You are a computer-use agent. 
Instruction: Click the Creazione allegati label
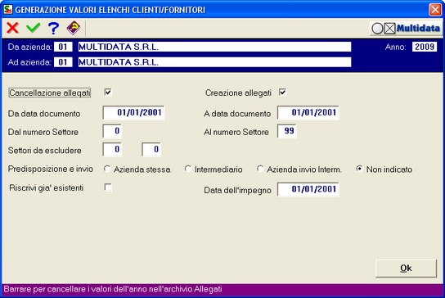coord(238,93)
